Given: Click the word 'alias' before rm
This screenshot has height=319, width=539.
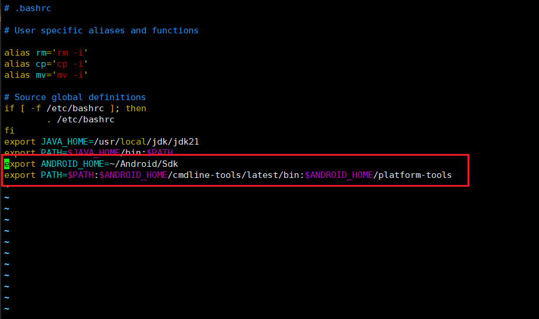Looking at the screenshot, I should coord(17,53).
